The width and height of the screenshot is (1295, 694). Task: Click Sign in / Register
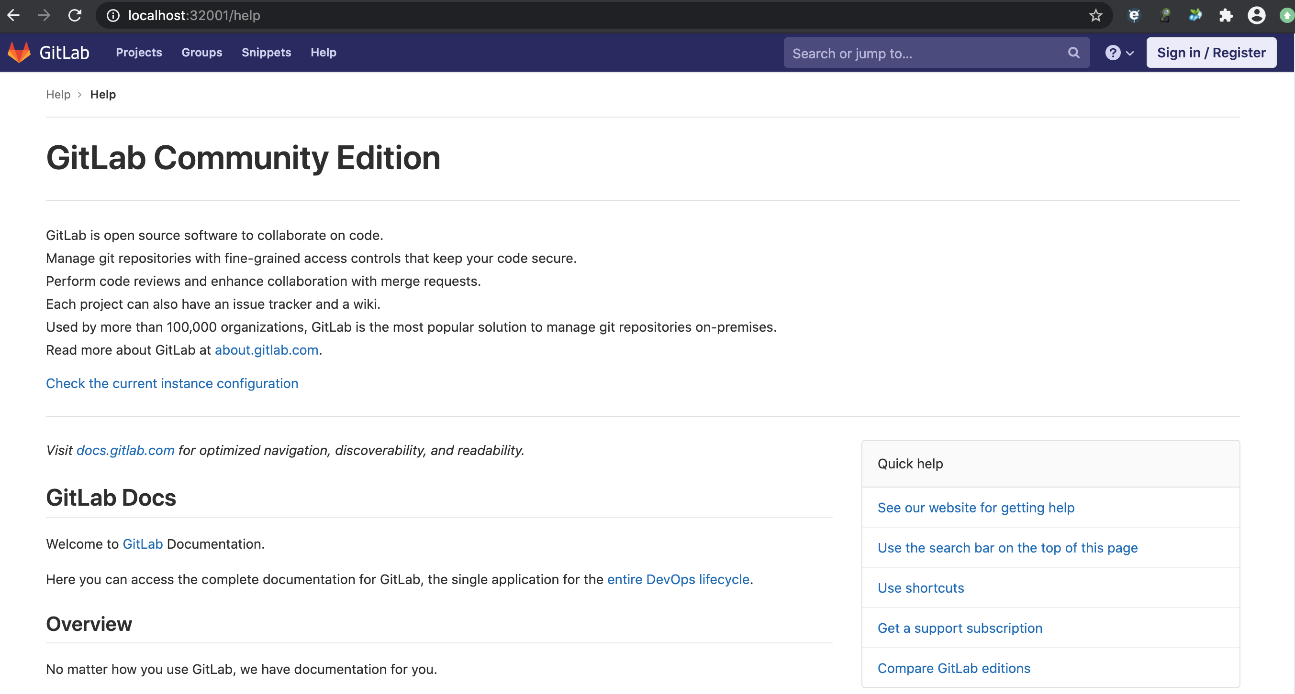tap(1211, 52)
